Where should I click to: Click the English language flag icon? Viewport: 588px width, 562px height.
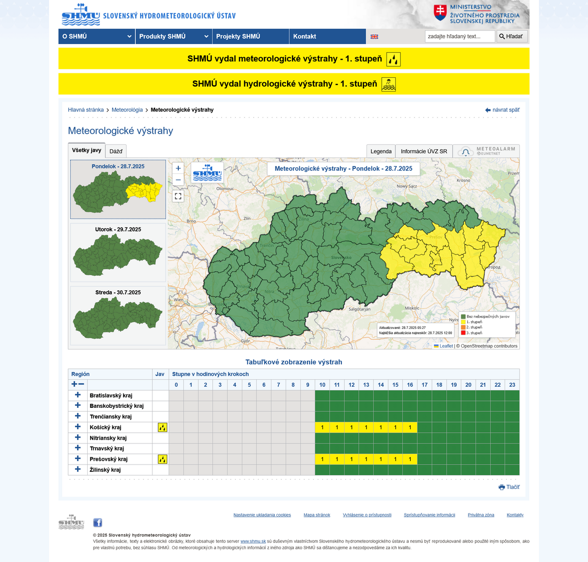click(374, 37)
